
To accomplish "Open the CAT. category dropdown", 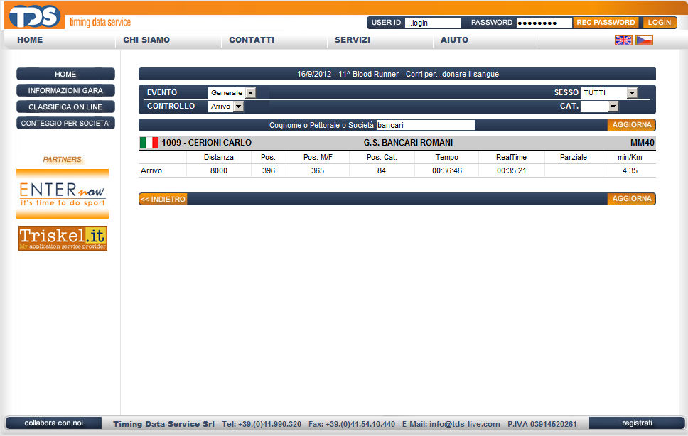I will pyautogui.click(x=613, y=107).
